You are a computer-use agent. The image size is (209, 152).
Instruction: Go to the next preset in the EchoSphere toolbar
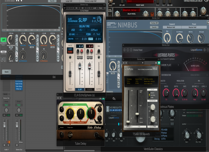[82, 8]
